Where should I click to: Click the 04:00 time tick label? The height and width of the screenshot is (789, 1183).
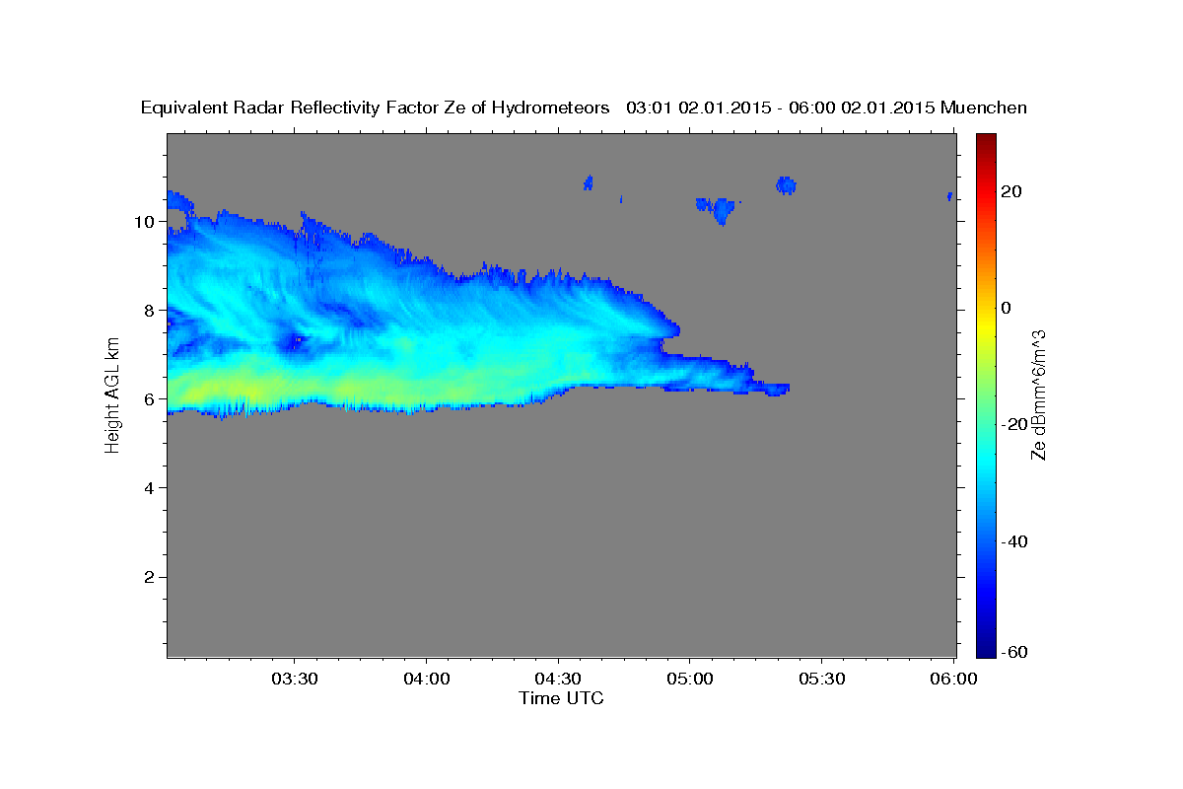[427, 680]
